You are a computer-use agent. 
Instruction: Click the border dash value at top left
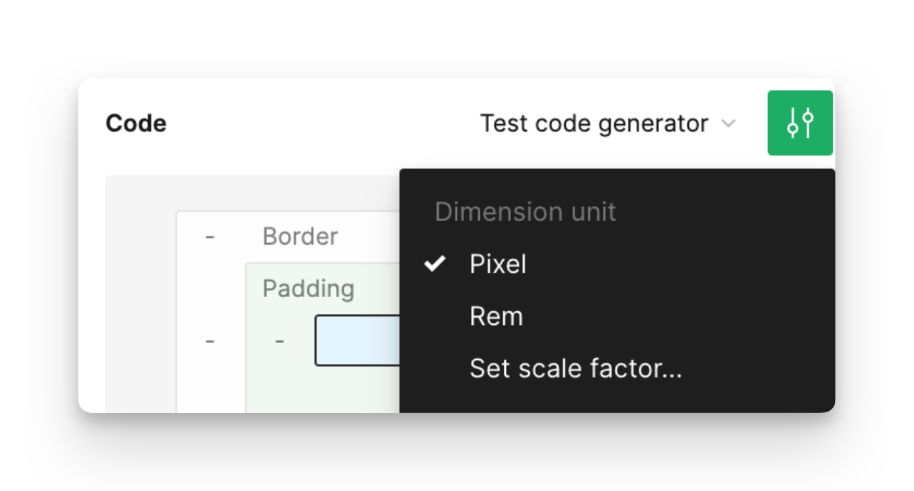pyautogui.click(x=210, y=237)
